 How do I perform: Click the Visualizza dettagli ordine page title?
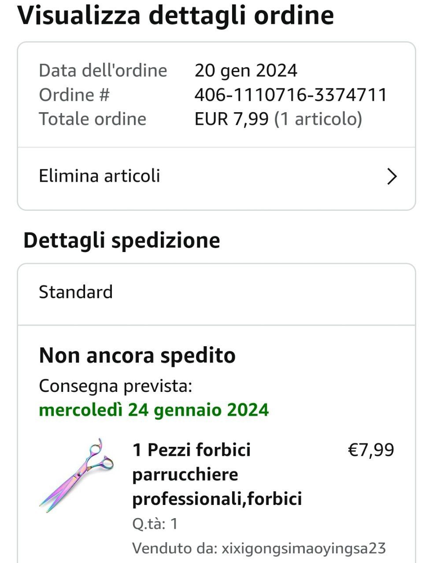point(175,15)
